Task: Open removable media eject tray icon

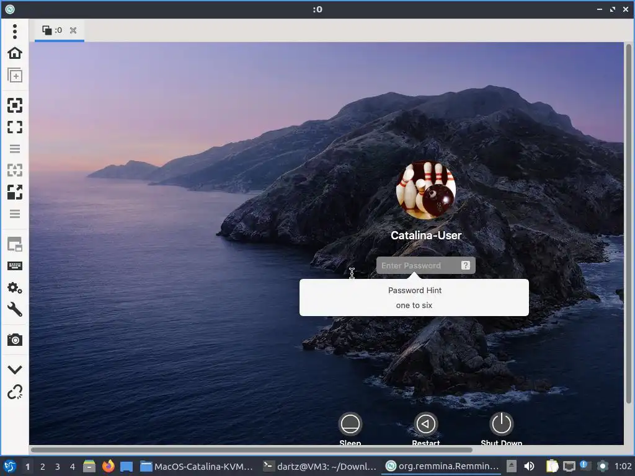Action: click(512, 466)
